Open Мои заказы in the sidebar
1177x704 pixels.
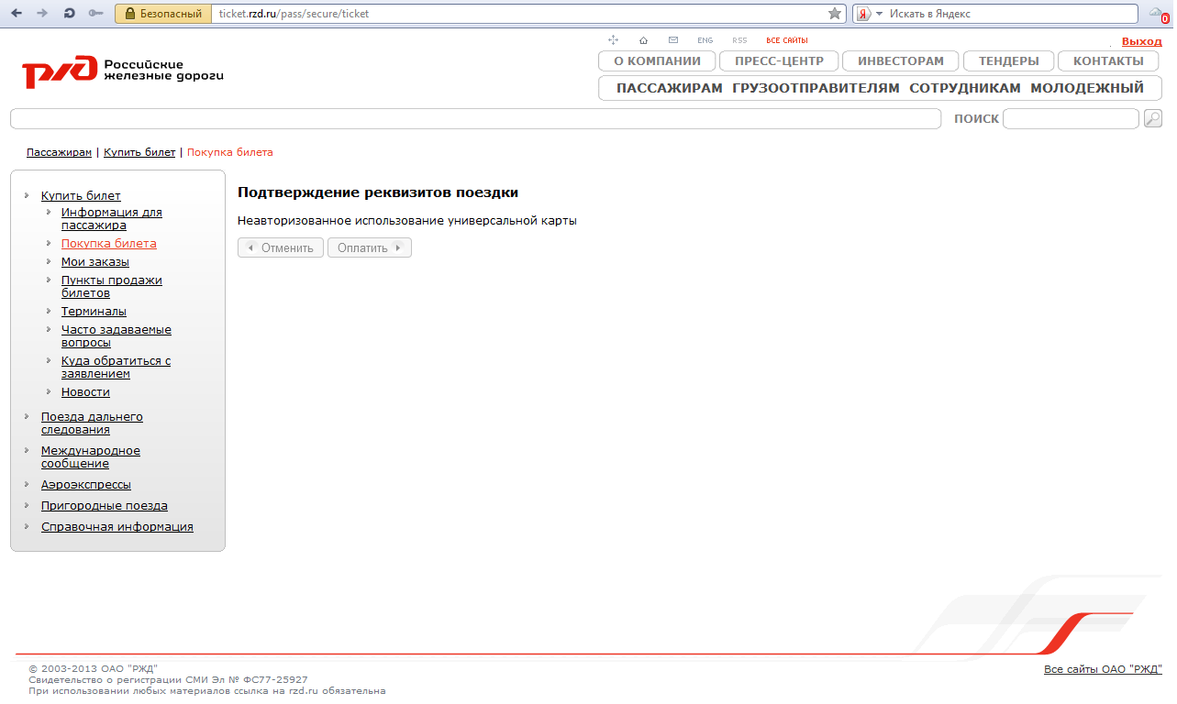coord(94,262)
